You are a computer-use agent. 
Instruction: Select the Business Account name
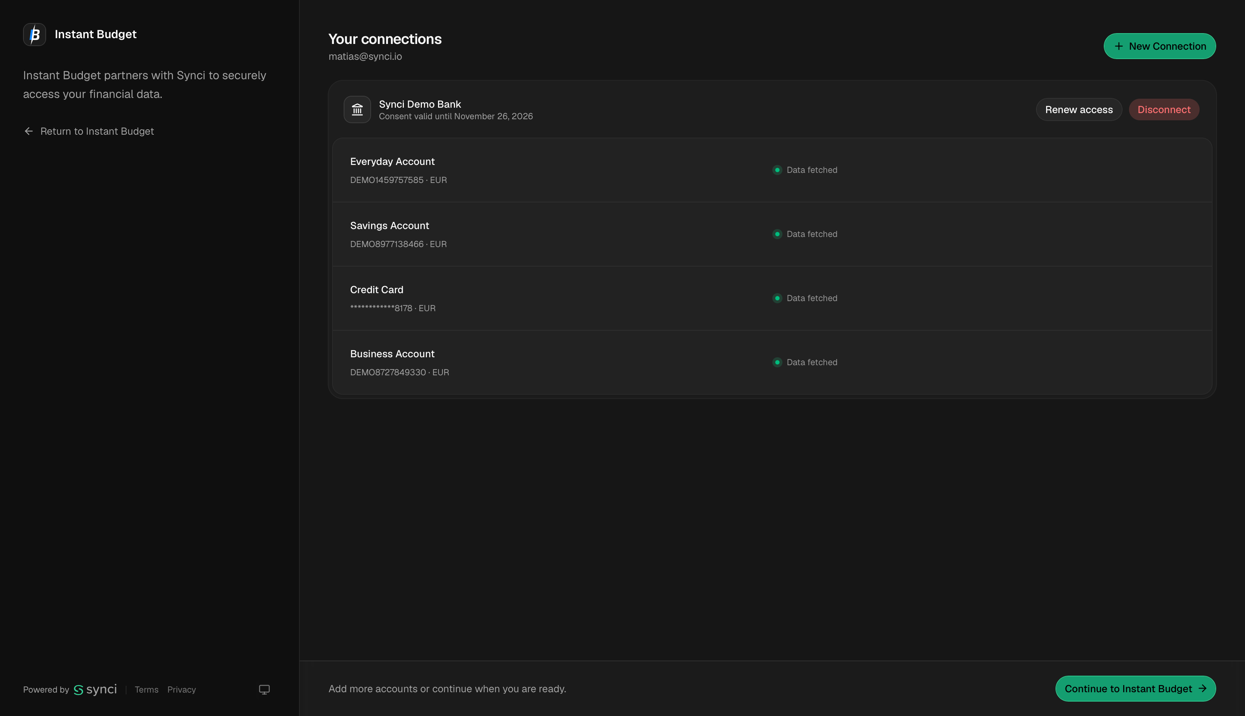pyautogui.click(x=392, y=354)
